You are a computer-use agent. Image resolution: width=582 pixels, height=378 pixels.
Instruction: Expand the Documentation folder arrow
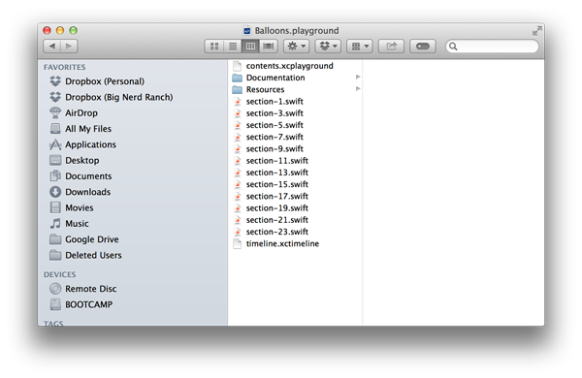[x=358, y=78]
